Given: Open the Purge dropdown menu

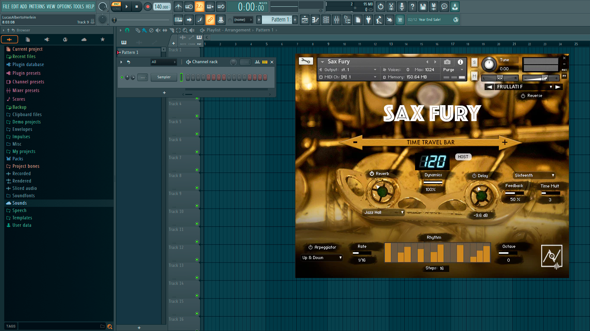Looking at the screenshot, I should 453,69.
